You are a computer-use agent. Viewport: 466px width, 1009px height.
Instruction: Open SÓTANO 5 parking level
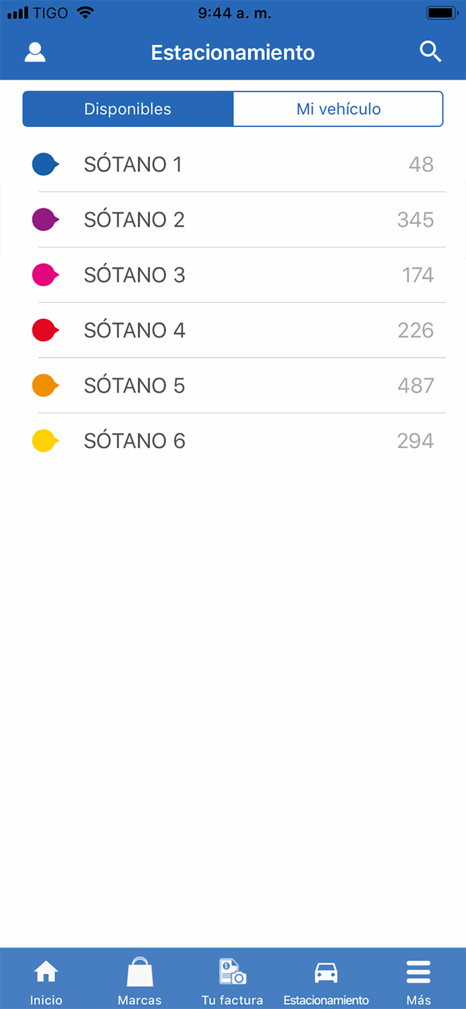[134, 385]
